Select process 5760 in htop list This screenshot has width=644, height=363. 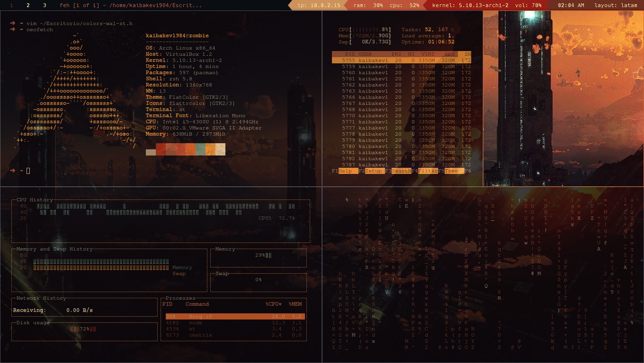point(402,73)
